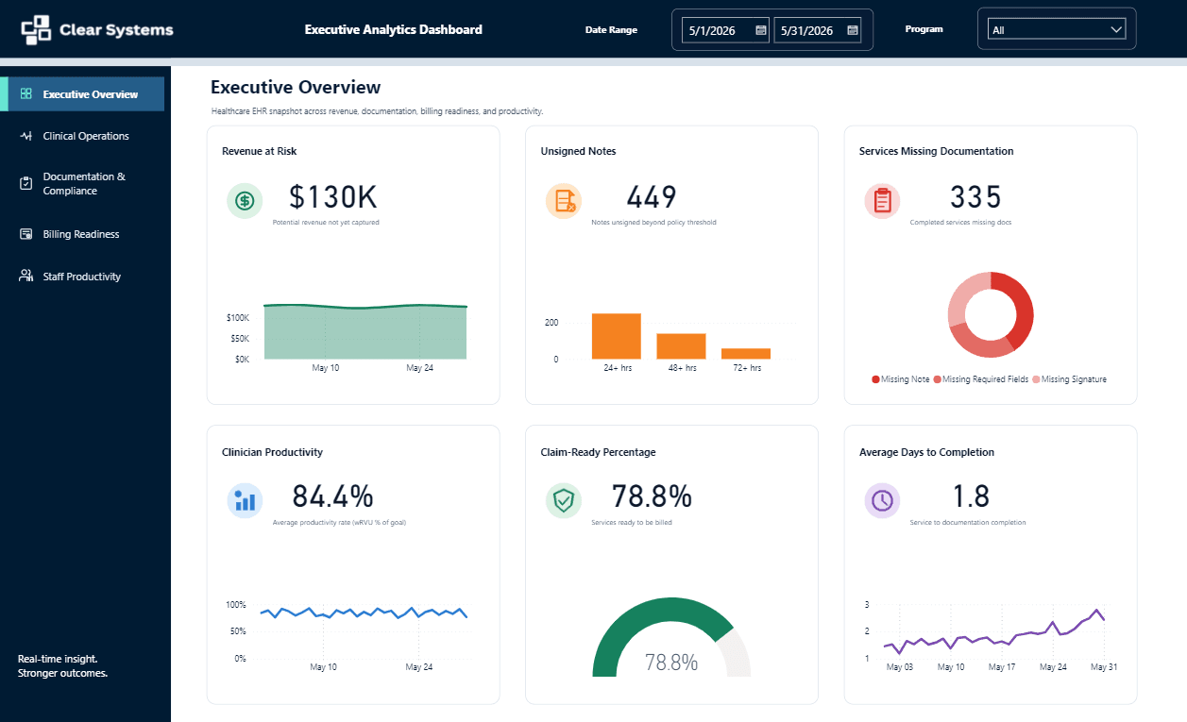Viewport: 1187px width, 722px height.
Task: Click "Potential revenue not yet captured" caption
Action: (x=326, y=223)
